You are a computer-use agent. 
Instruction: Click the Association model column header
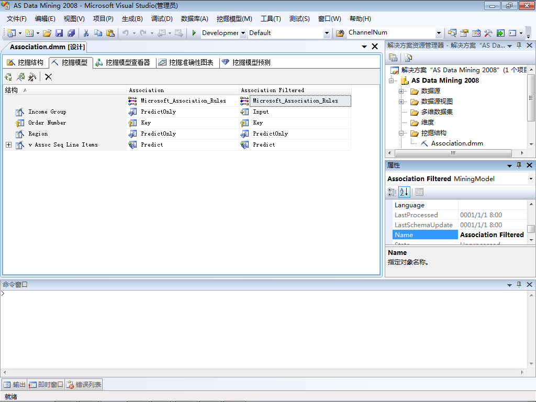pos(183,90)
